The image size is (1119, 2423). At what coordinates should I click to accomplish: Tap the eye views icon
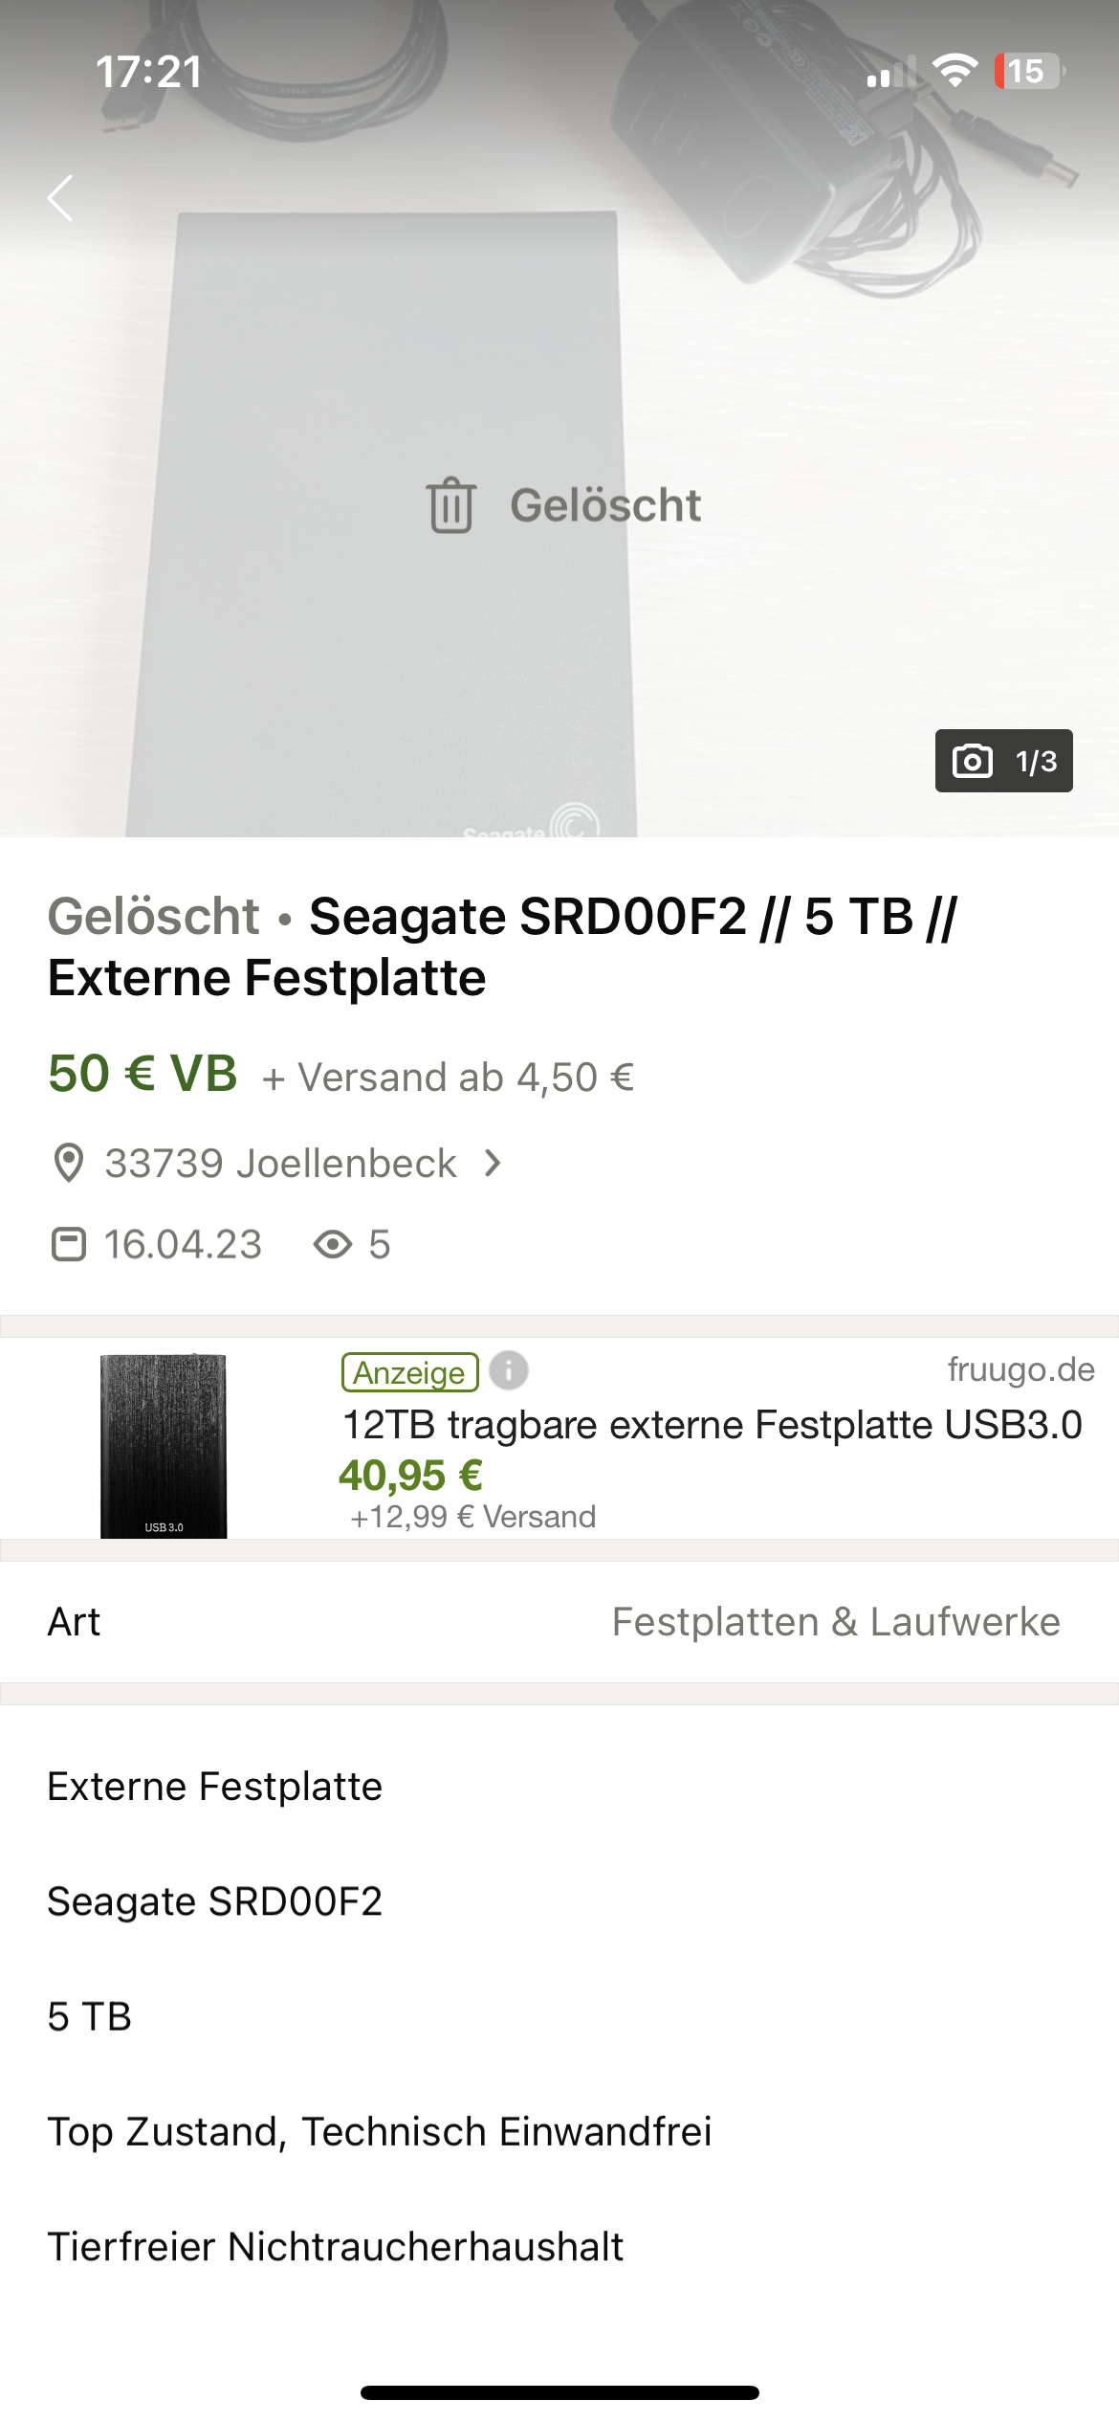click(333, 1244)
